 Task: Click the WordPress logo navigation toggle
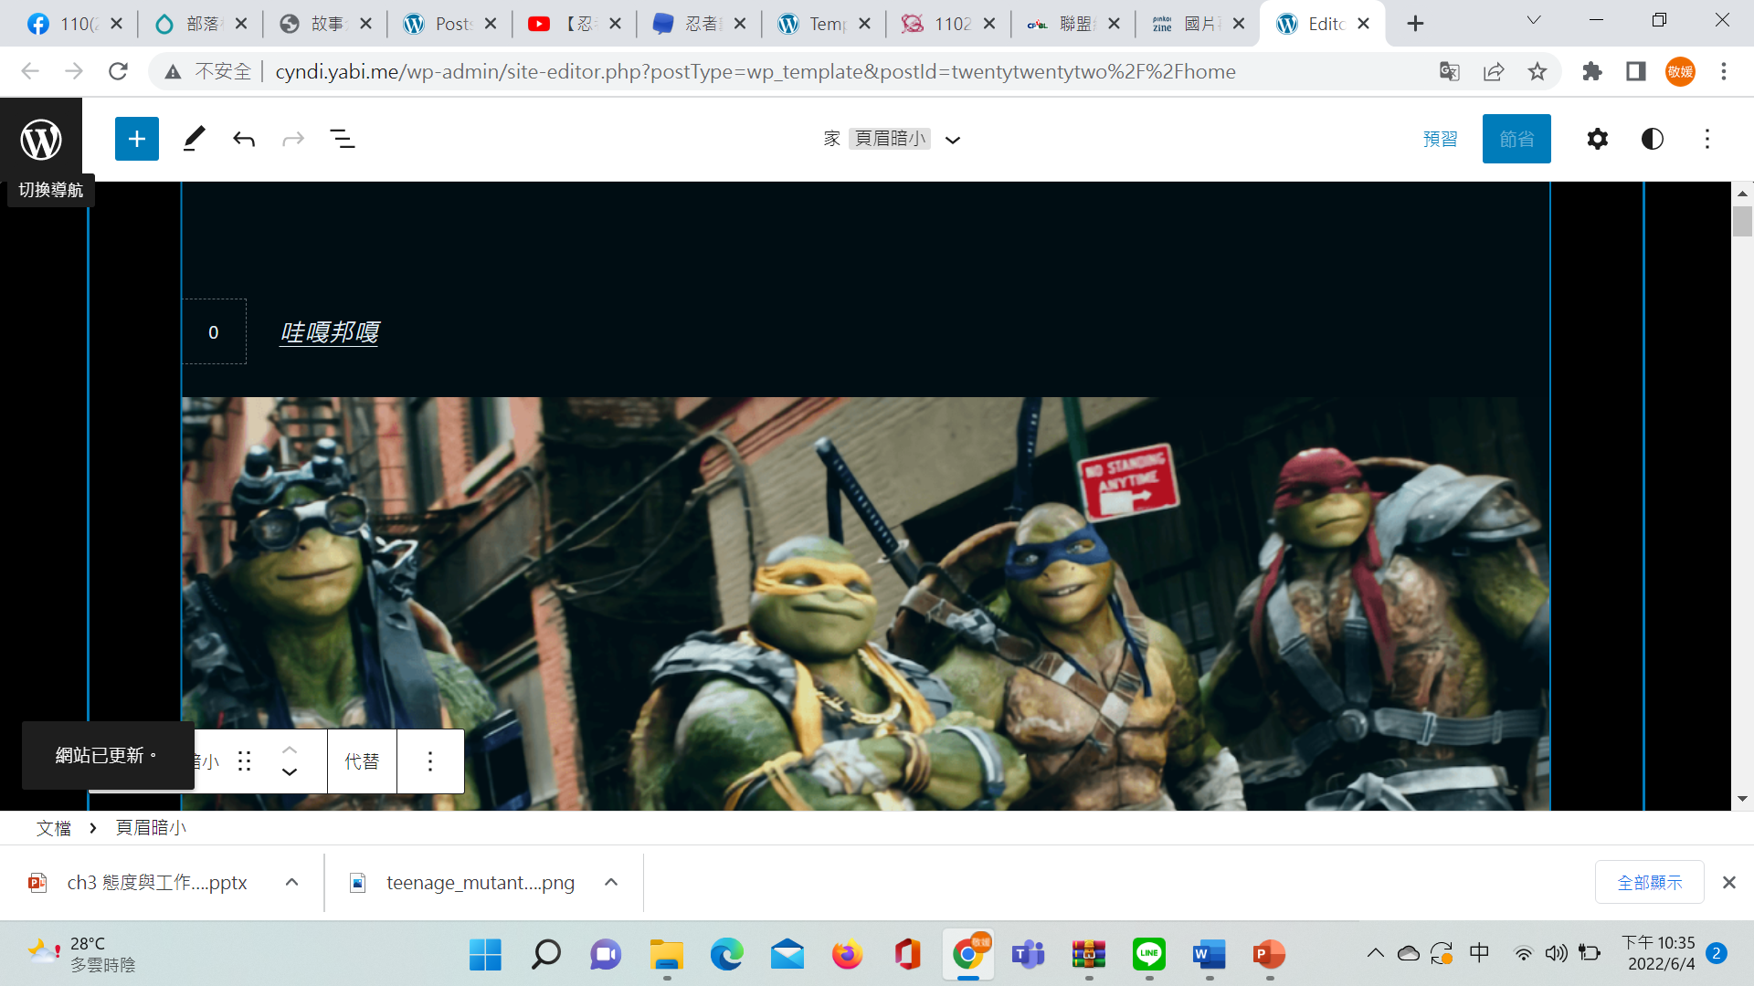pyautogui.click(x=41, y=139)
